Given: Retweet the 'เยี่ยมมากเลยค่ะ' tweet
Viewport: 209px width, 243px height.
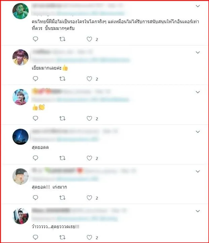Looking at the screenshot, I should [62, 79].
